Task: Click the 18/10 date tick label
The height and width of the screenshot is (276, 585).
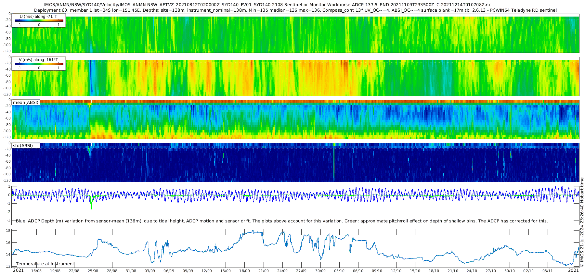Action: click(434, 271)
